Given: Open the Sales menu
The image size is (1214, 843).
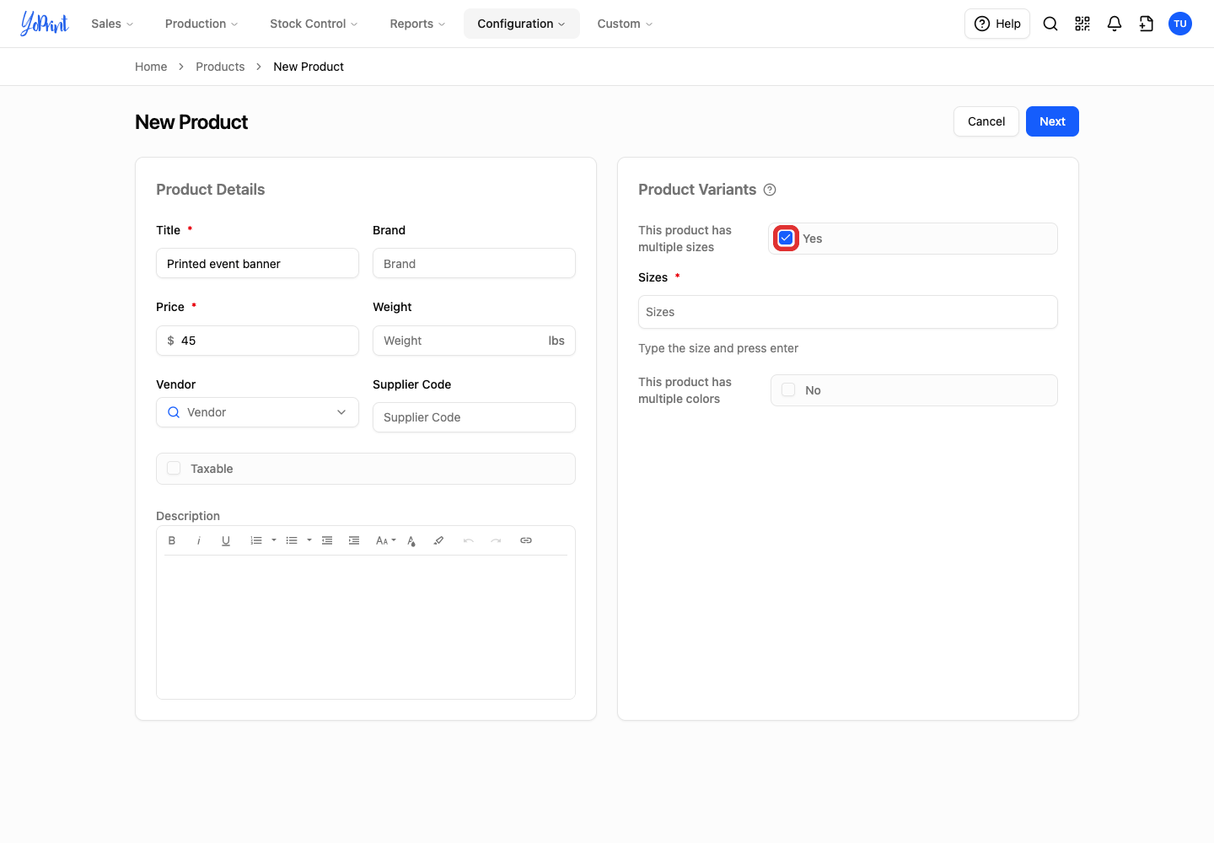Looking at the screenshot, I should [x=112, y=24].
